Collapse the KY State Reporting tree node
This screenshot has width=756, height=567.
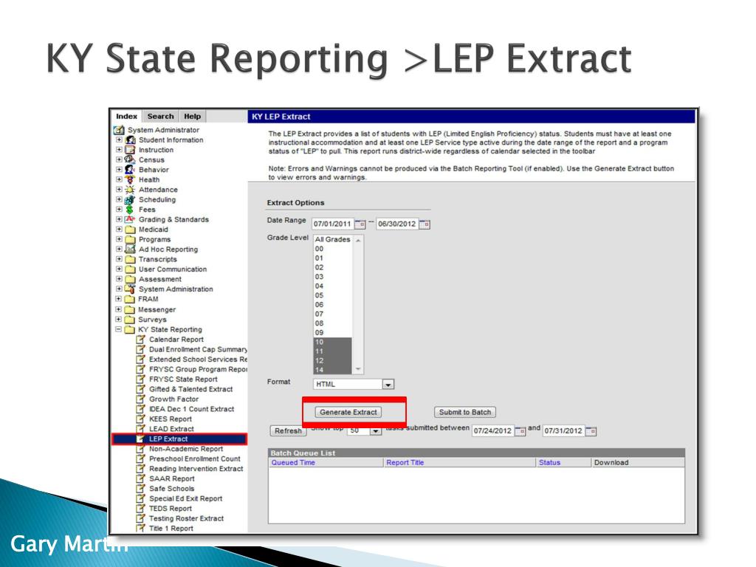pyautogui.click(x=119, y=329)
